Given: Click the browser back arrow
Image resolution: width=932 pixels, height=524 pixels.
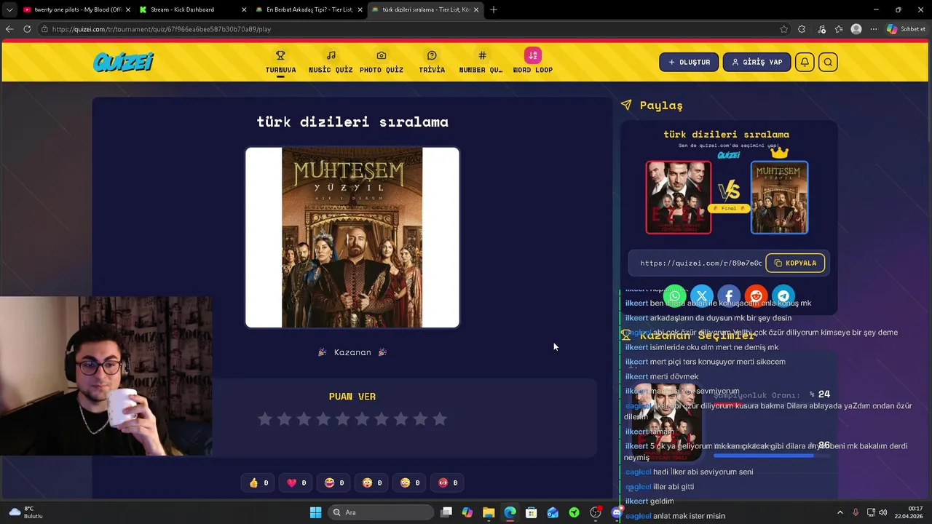Looking at the screenshot, I should click(9, 29).
